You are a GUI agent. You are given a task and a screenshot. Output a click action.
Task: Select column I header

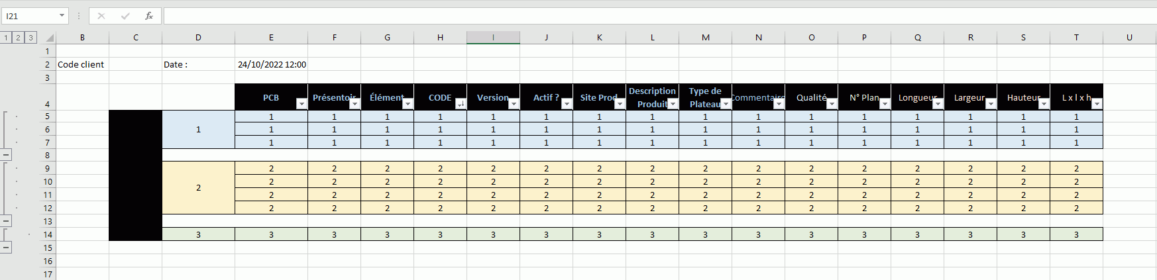click(x=493, y=38)
